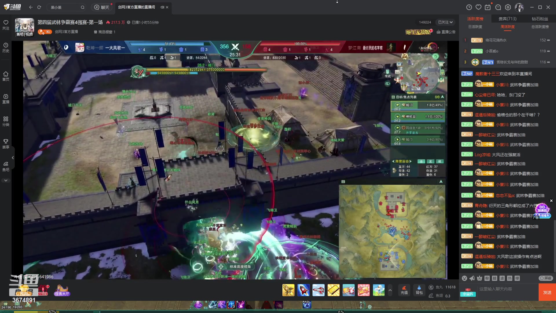The width and height of the screenshot is (556, 313).
Task: Click 发送 send button
Action: [x=547, y=292]
